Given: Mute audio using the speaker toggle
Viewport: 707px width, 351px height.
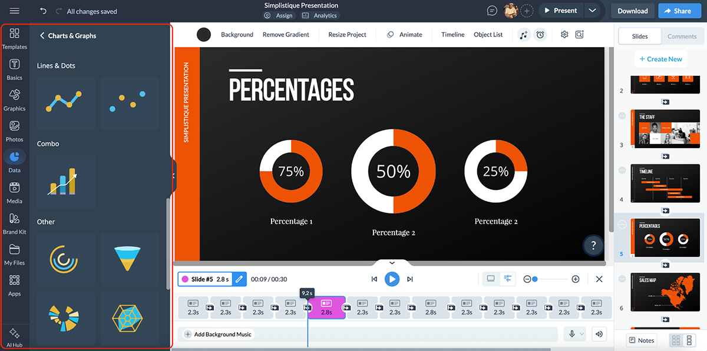Looking at the screenshot, I should pyautogui.click(x=599, y=333).
